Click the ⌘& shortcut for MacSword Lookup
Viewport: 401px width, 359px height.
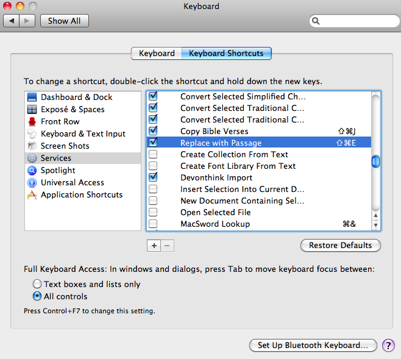[x=349, y=224]
